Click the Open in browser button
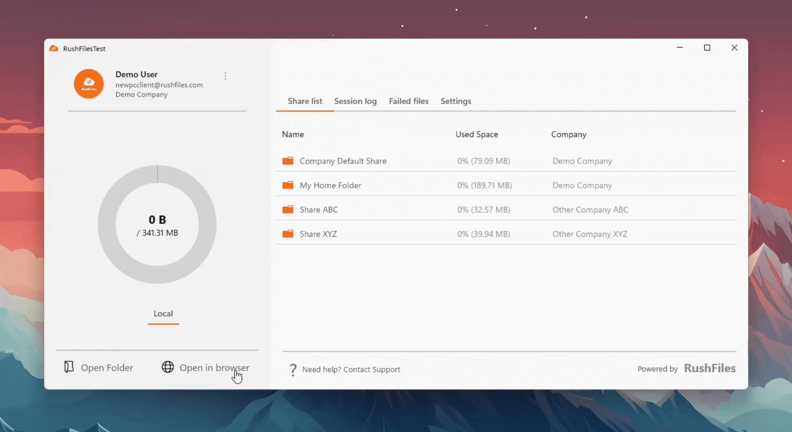The width and height of the screenshot is (792, 432). pyautogui.click(x=214, y=368)
